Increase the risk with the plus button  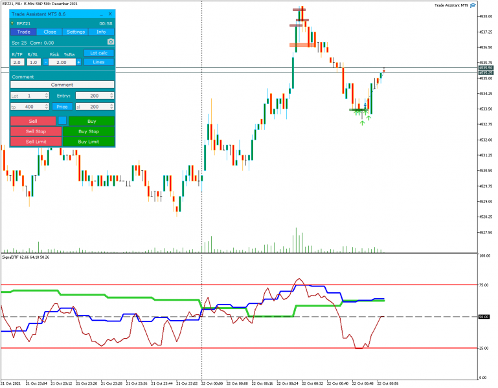pos(79,62)
